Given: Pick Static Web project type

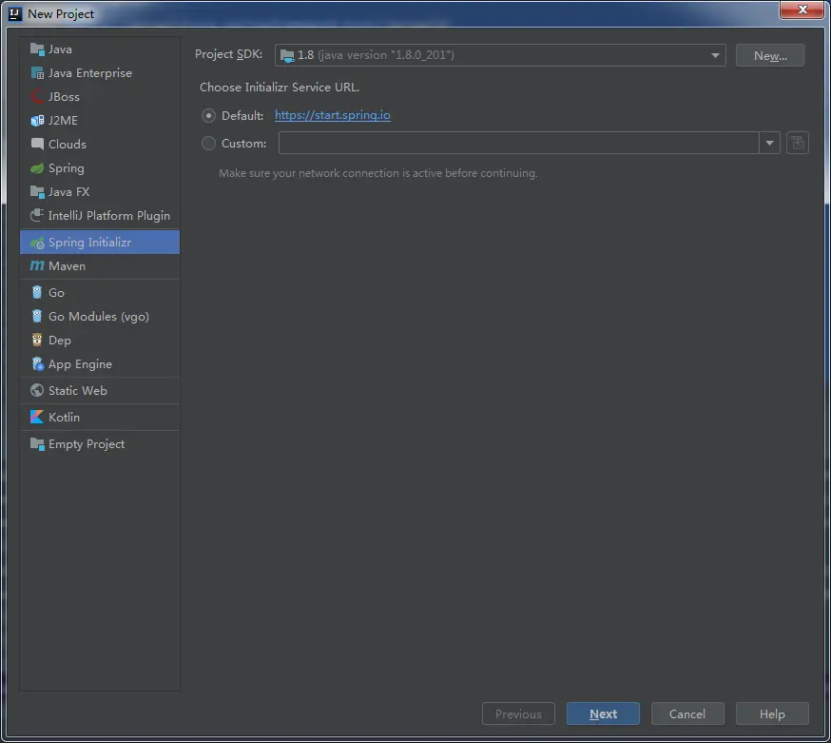Looking at the screenshot, I should tap(100, 390).
